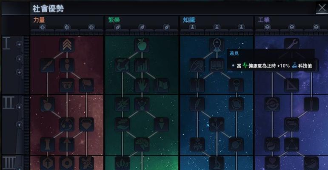
Task: Choose the brain perk in the green tree
Action: (x=142, y=144)
